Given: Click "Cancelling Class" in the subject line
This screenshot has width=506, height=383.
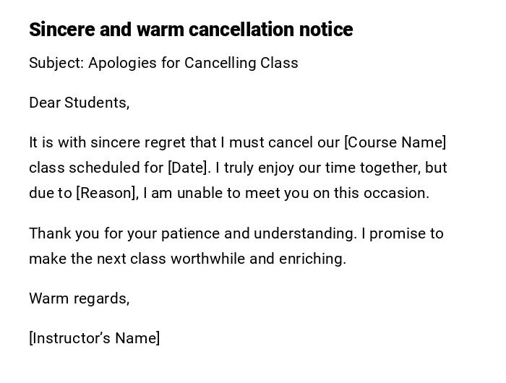Looking at the screenshot, I should pyautogui.click(x=241, y=63).
